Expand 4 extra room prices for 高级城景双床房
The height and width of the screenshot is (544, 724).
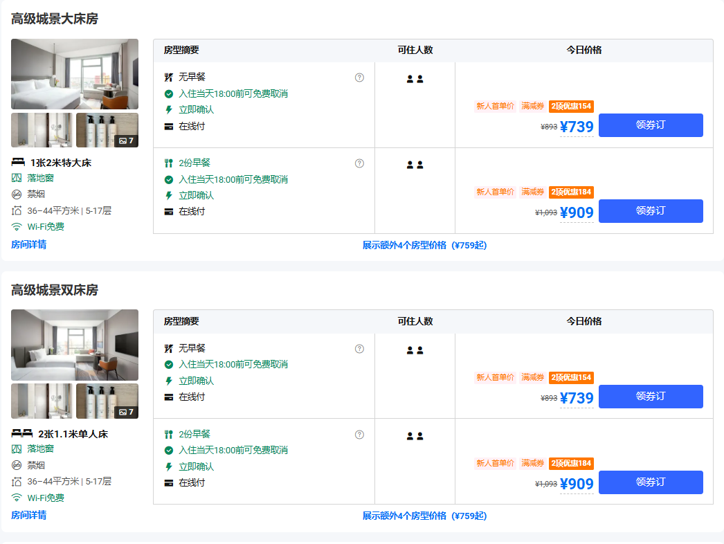(x=424, y=516)
